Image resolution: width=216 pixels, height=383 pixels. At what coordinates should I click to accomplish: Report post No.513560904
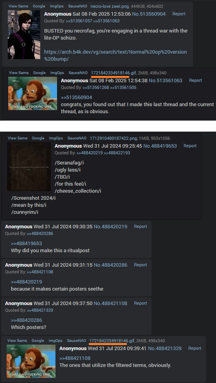(x=179, y=14)
